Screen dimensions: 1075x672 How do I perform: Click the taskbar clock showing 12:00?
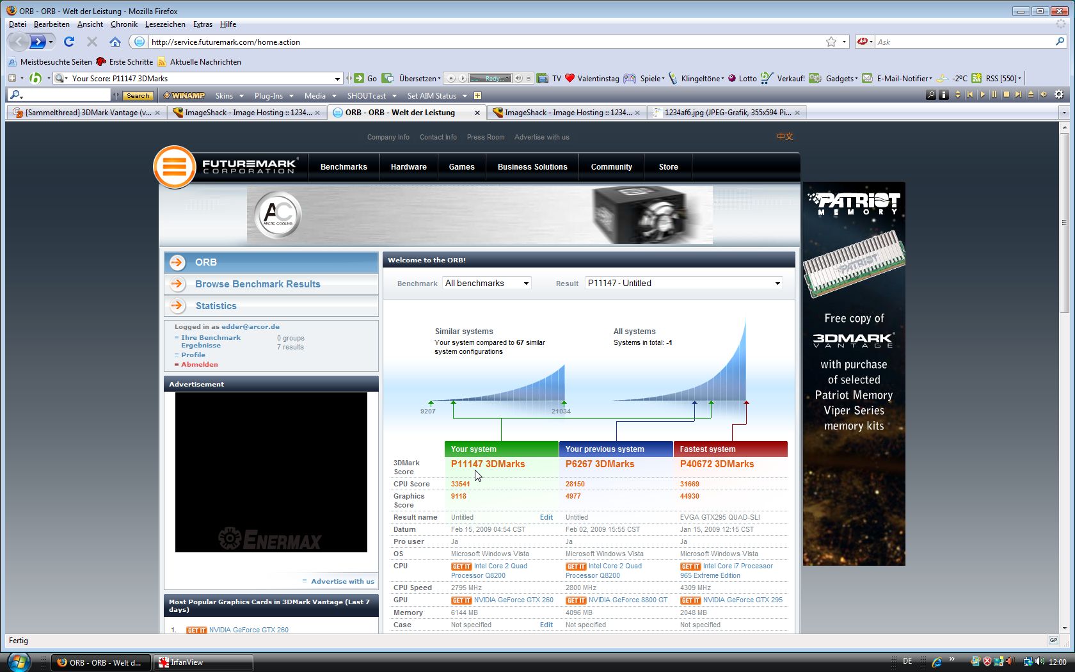pyautogui.click(x=1058, y=662)
